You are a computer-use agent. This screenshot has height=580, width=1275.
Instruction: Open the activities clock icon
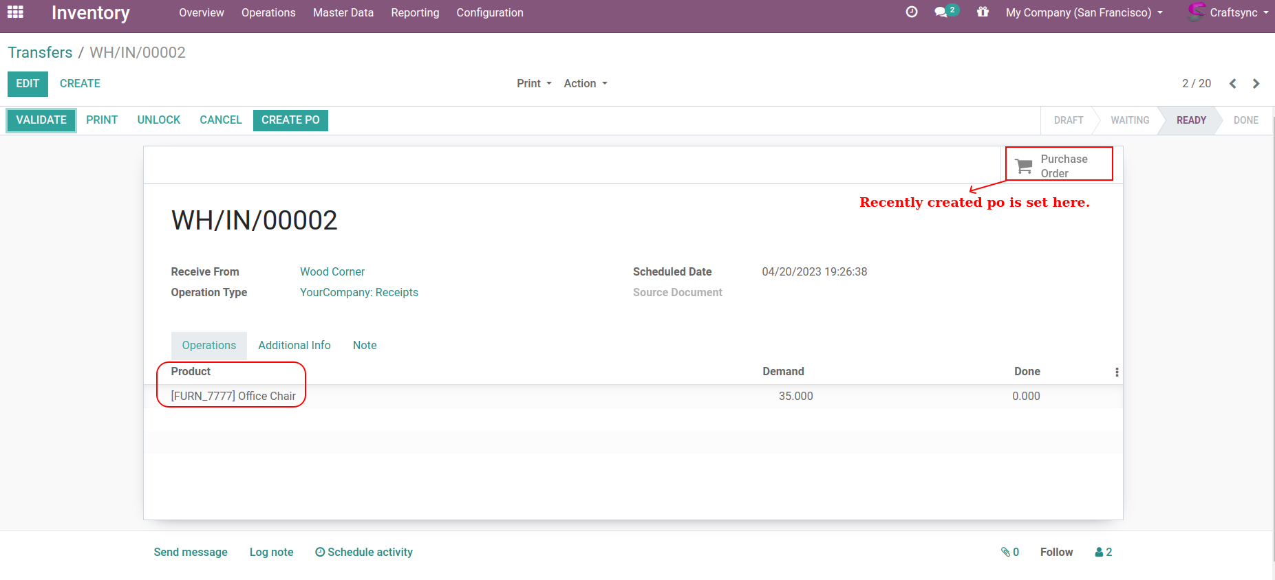(x=912, y=12)
